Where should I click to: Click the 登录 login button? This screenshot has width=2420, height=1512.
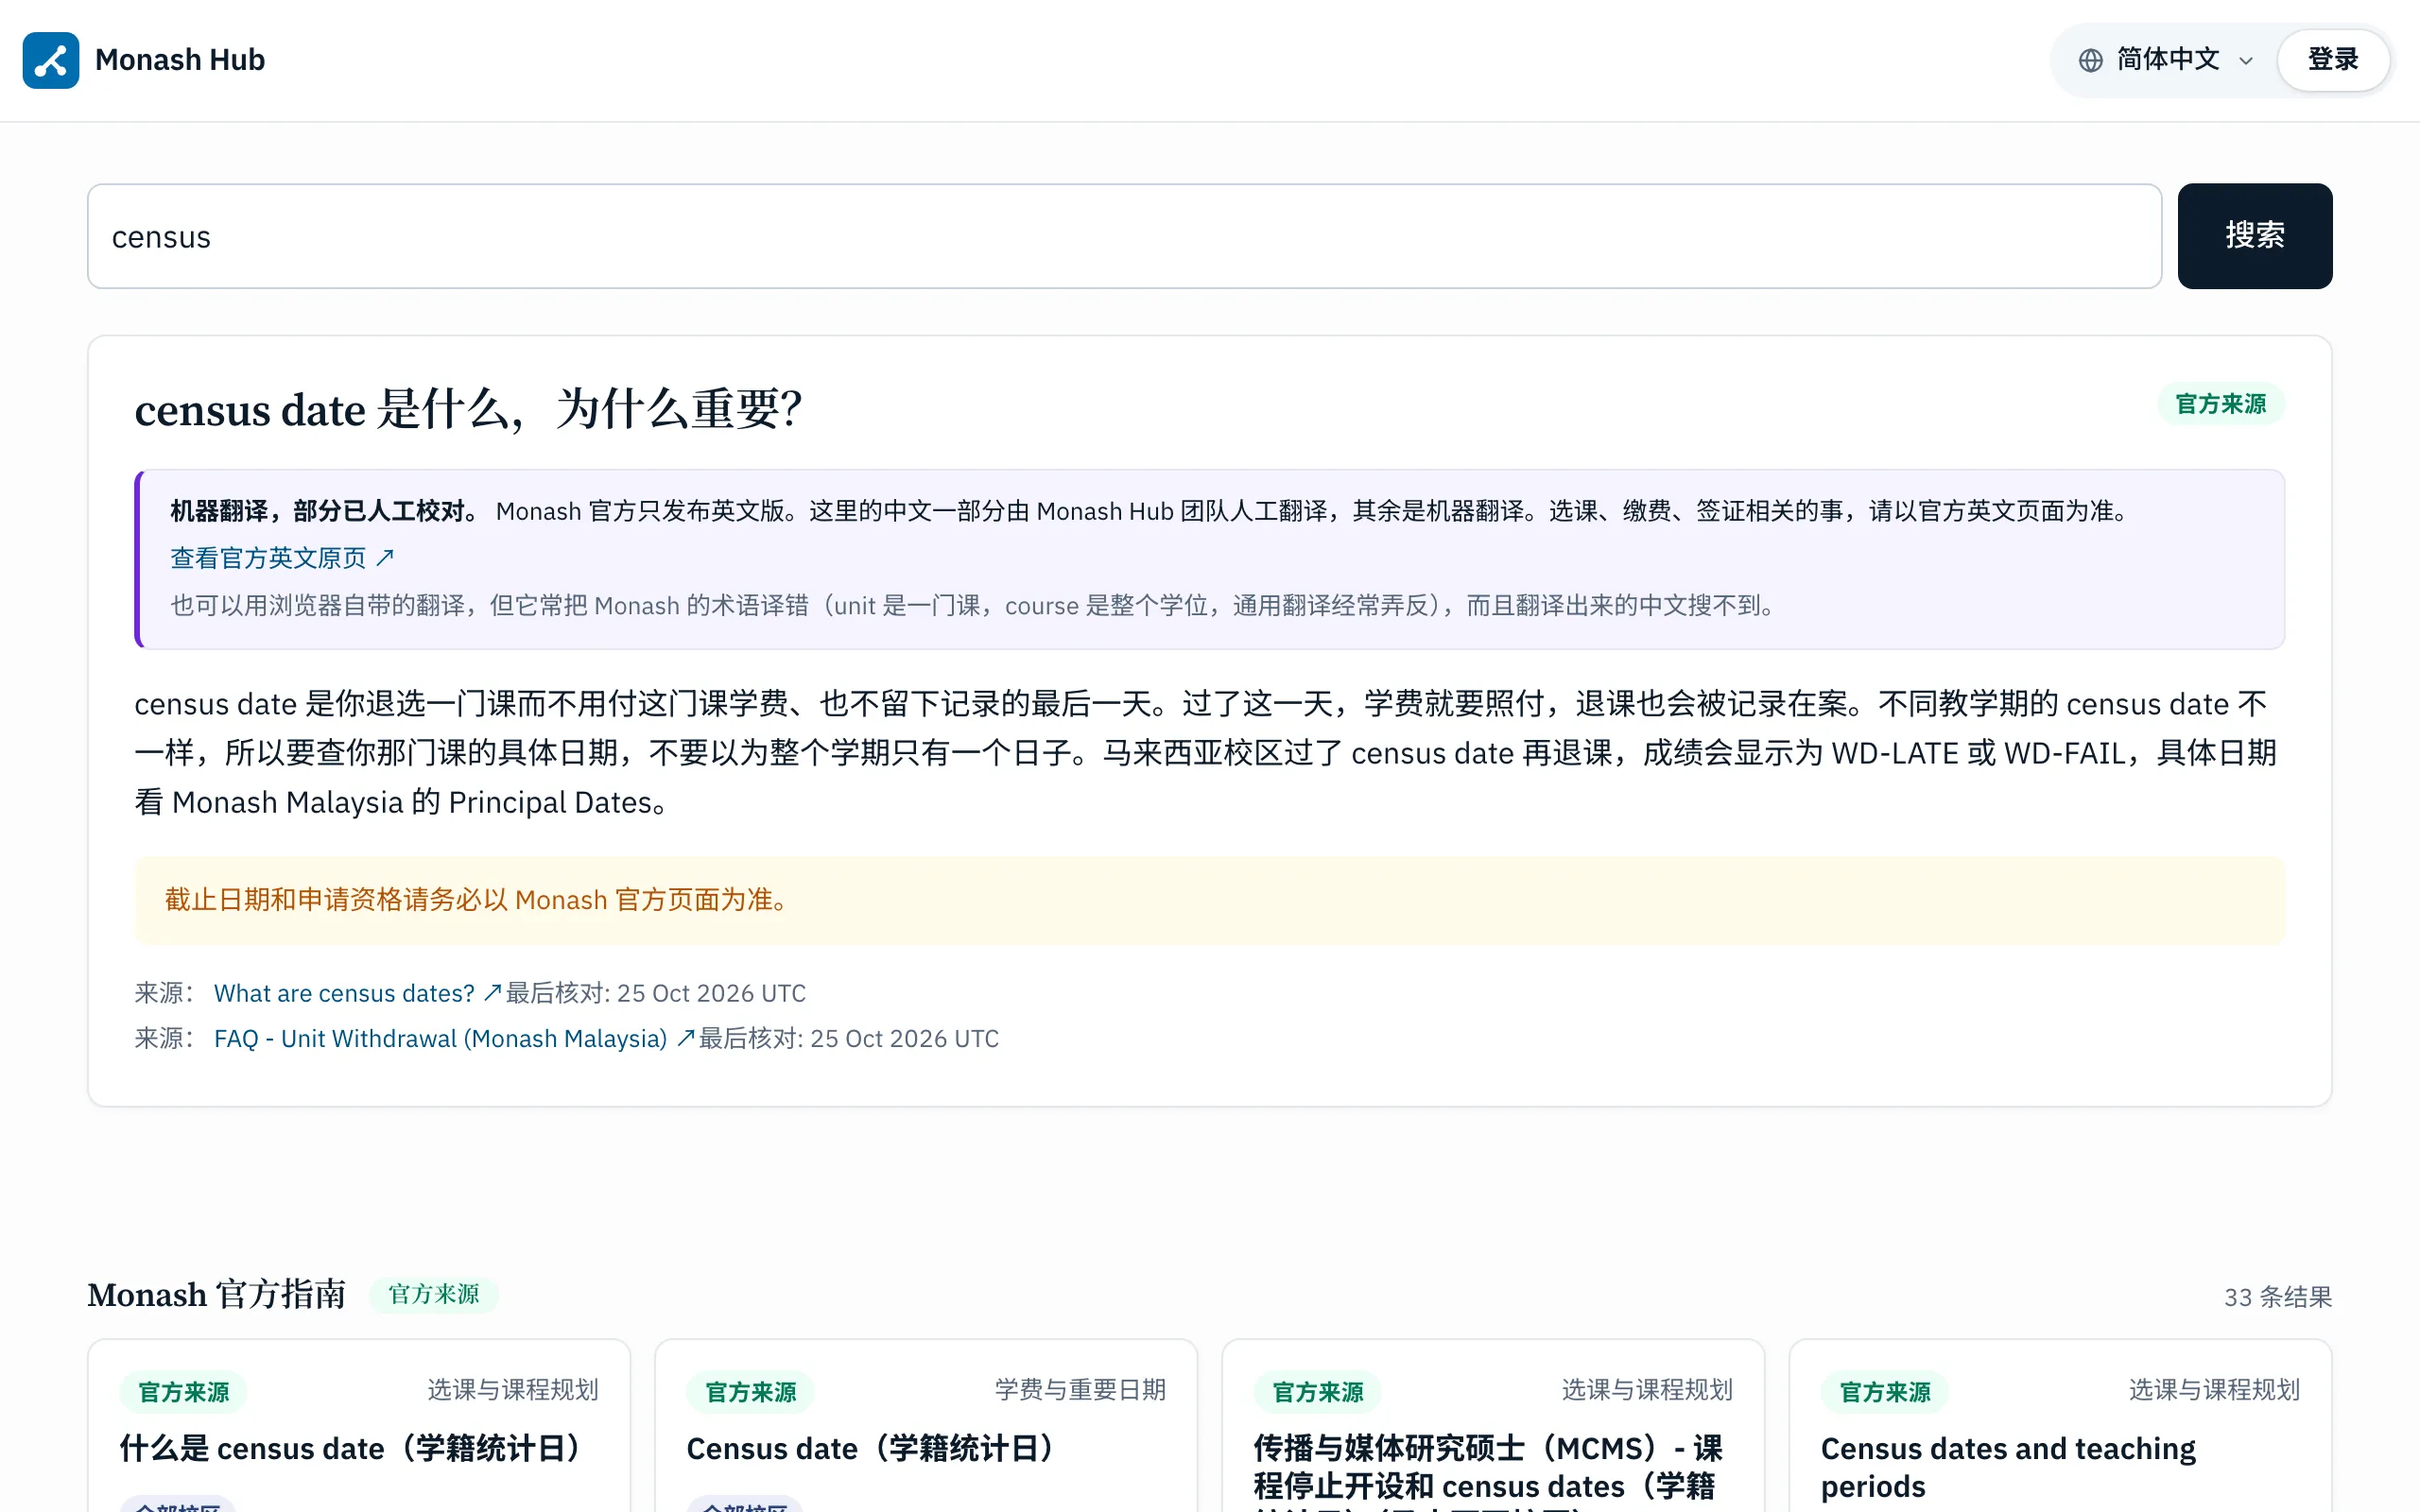2332,60
